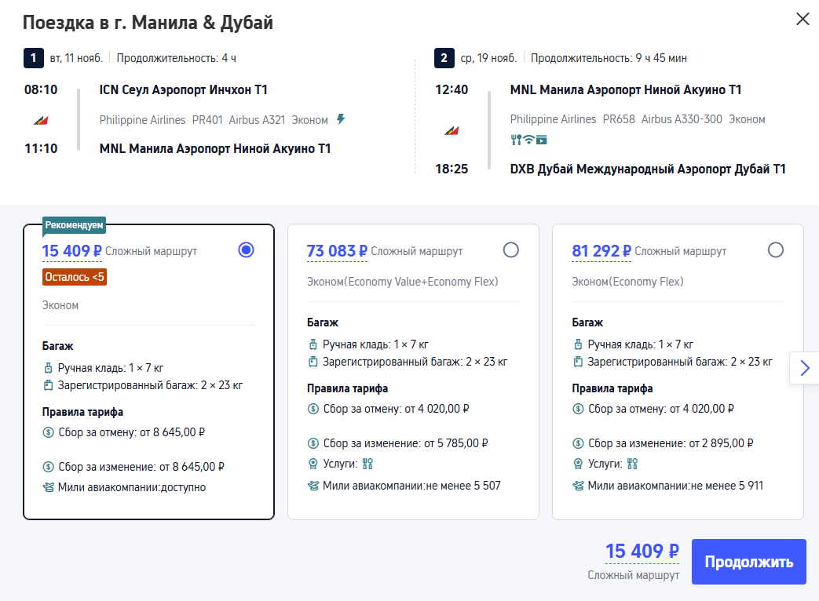Select the 15 409 ₽ fare radio button
The height and width of the screenshot is (601, 819).
[246, 250]
